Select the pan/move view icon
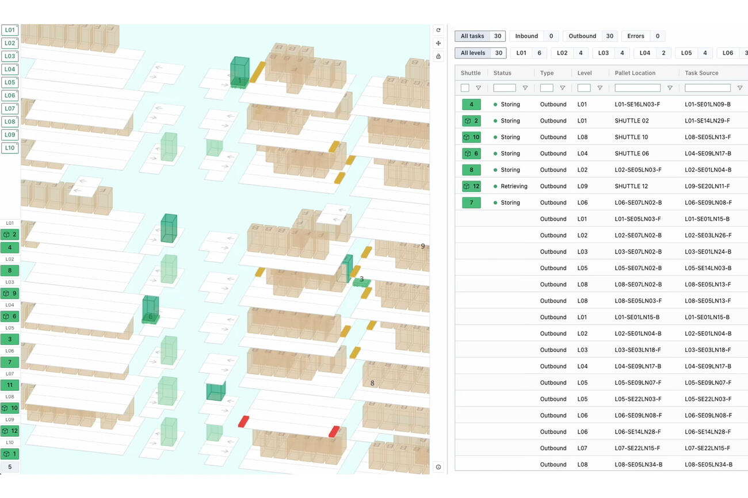This screenshot has height=498, width=748. (x=438, y=44)
